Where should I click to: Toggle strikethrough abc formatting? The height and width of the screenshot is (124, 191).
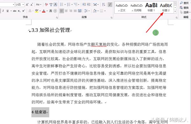click(15, 11)
